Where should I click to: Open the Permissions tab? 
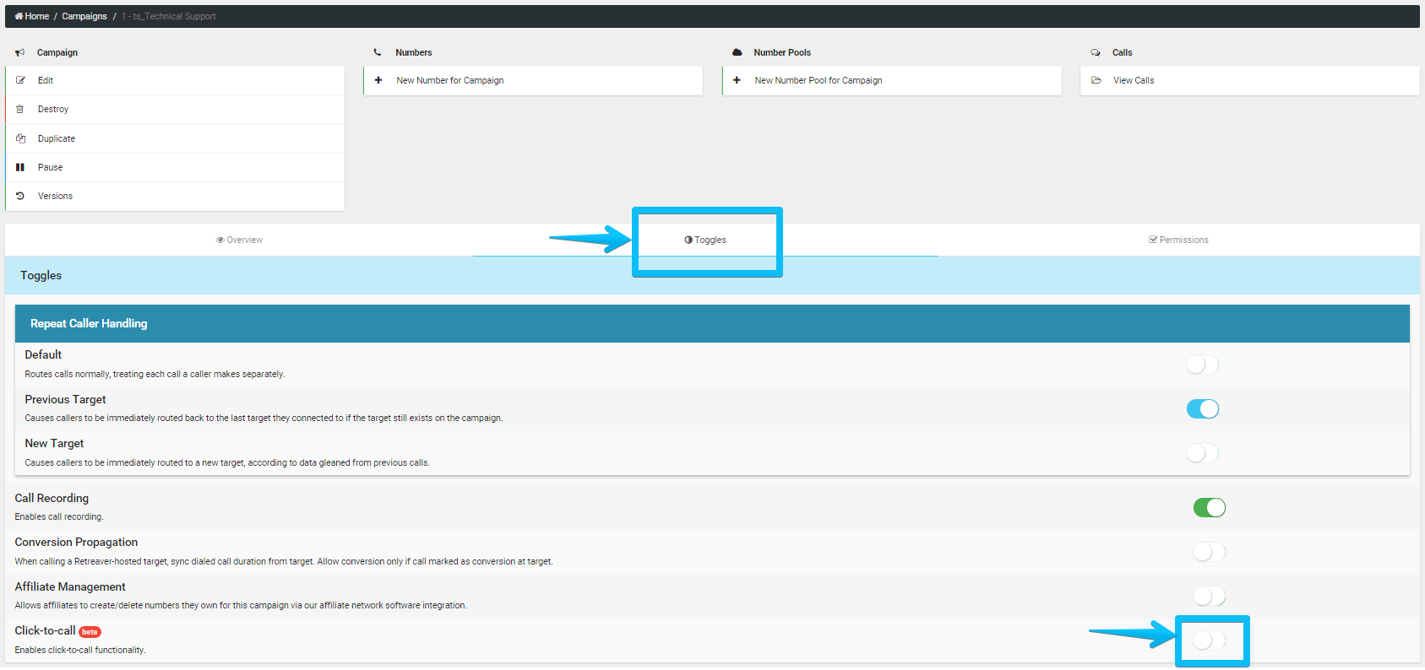click(1178, 240)
